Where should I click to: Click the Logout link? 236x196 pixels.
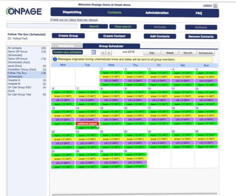click(x=207, y=6)
